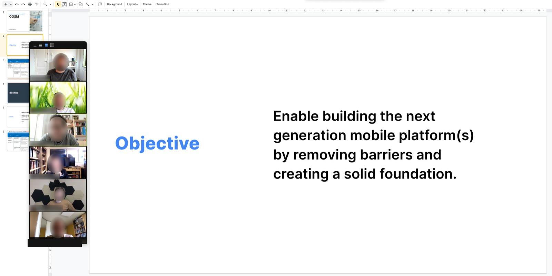Select the Text box tool
The width and height of the screenshot is (552, 276).
click(x=65, y=4)
